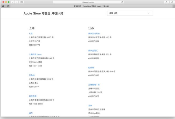Go forward with Safari forward arrow

click(x=16, y=2)
